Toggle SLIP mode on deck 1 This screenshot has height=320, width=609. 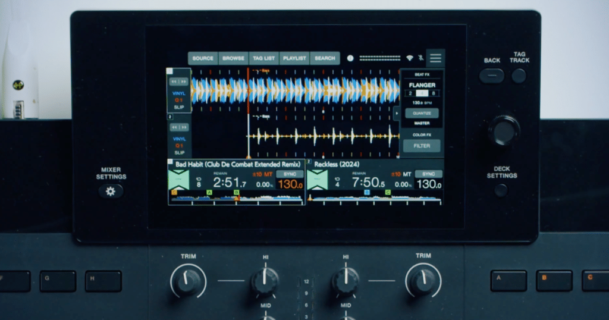(x=179, y=107)
